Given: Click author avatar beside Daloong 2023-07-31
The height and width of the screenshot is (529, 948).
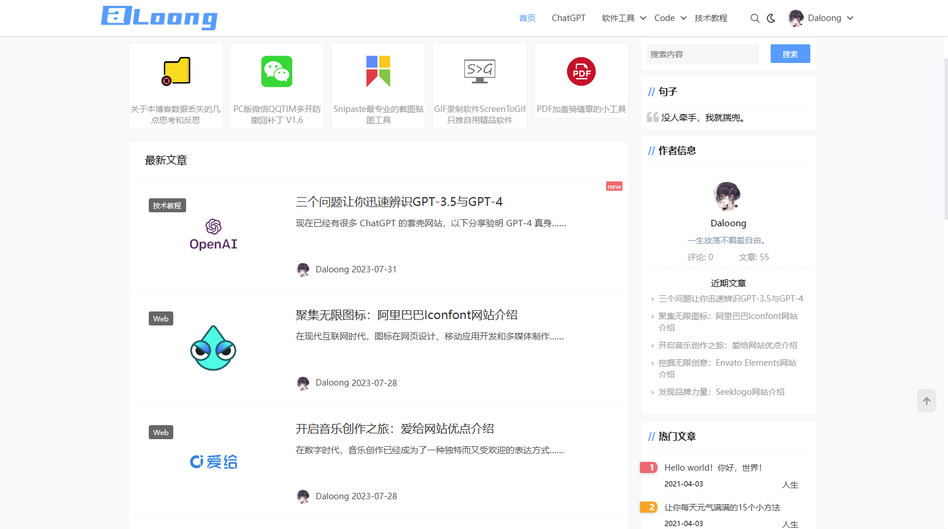Looking at the screenshot, I should pyautogui.click(x=303, y=269).
